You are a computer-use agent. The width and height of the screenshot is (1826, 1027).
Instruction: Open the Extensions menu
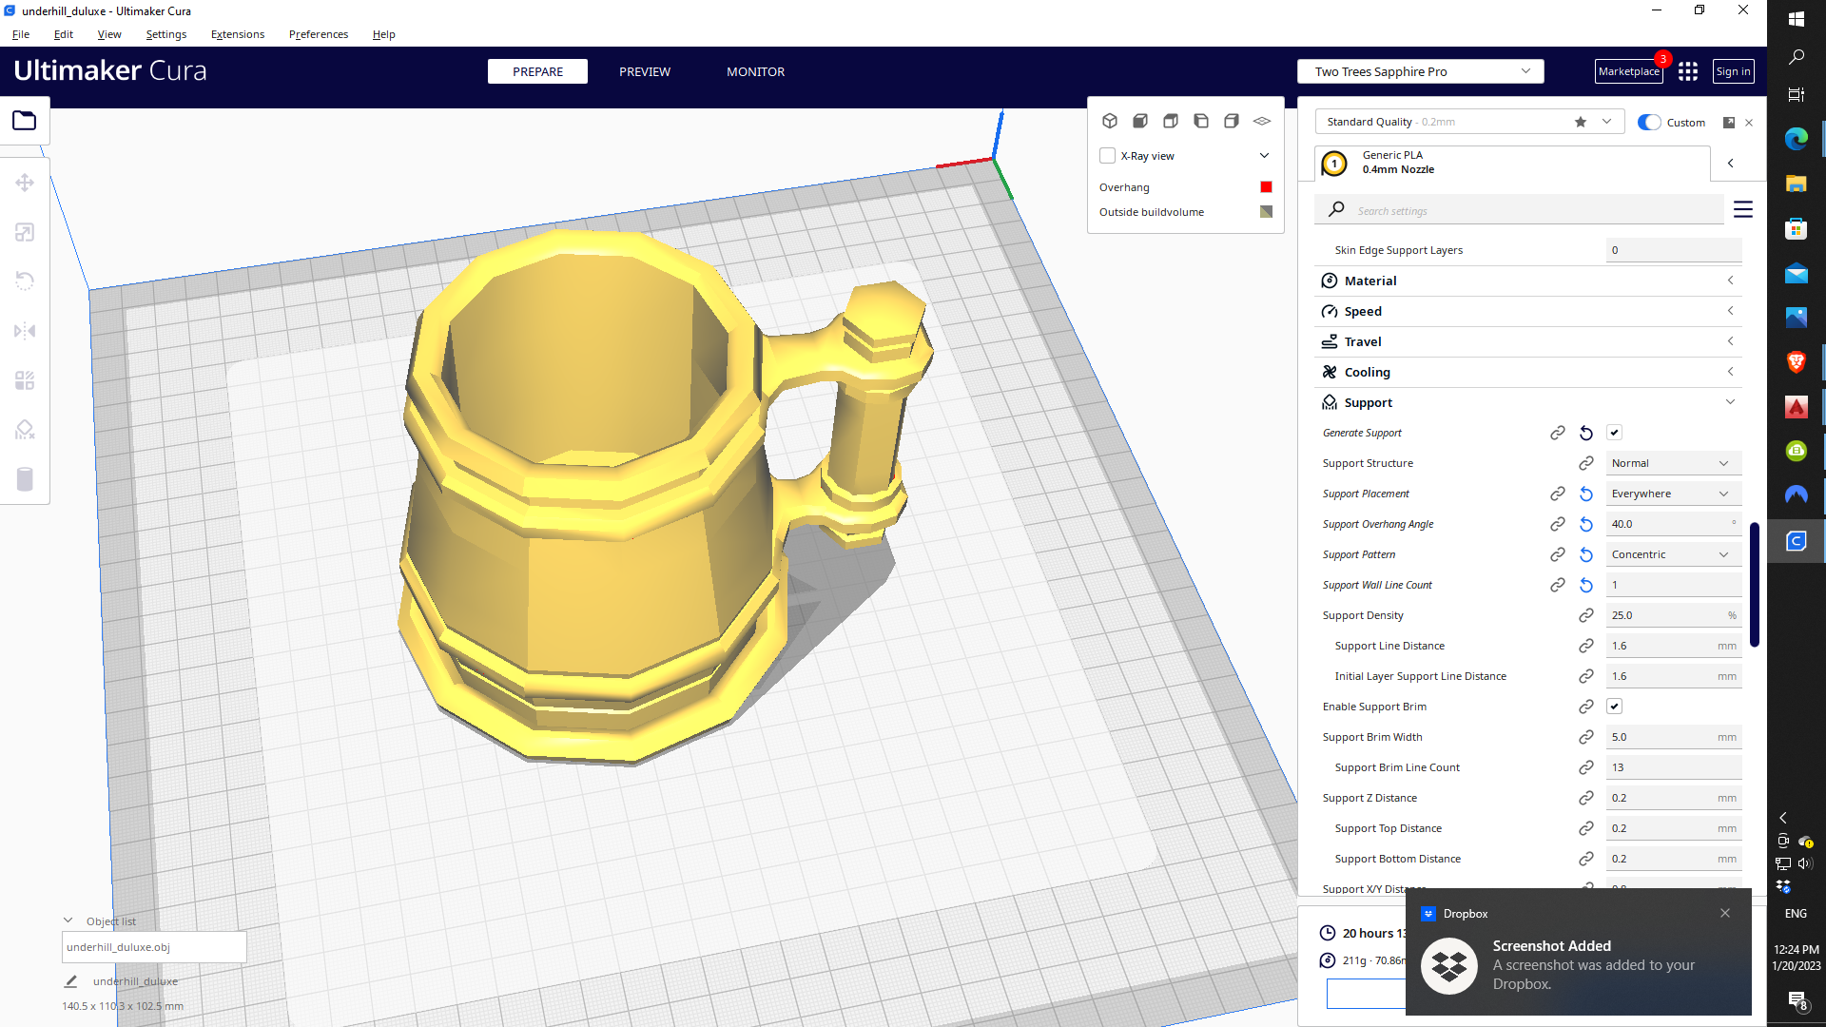tap(238, 34)
